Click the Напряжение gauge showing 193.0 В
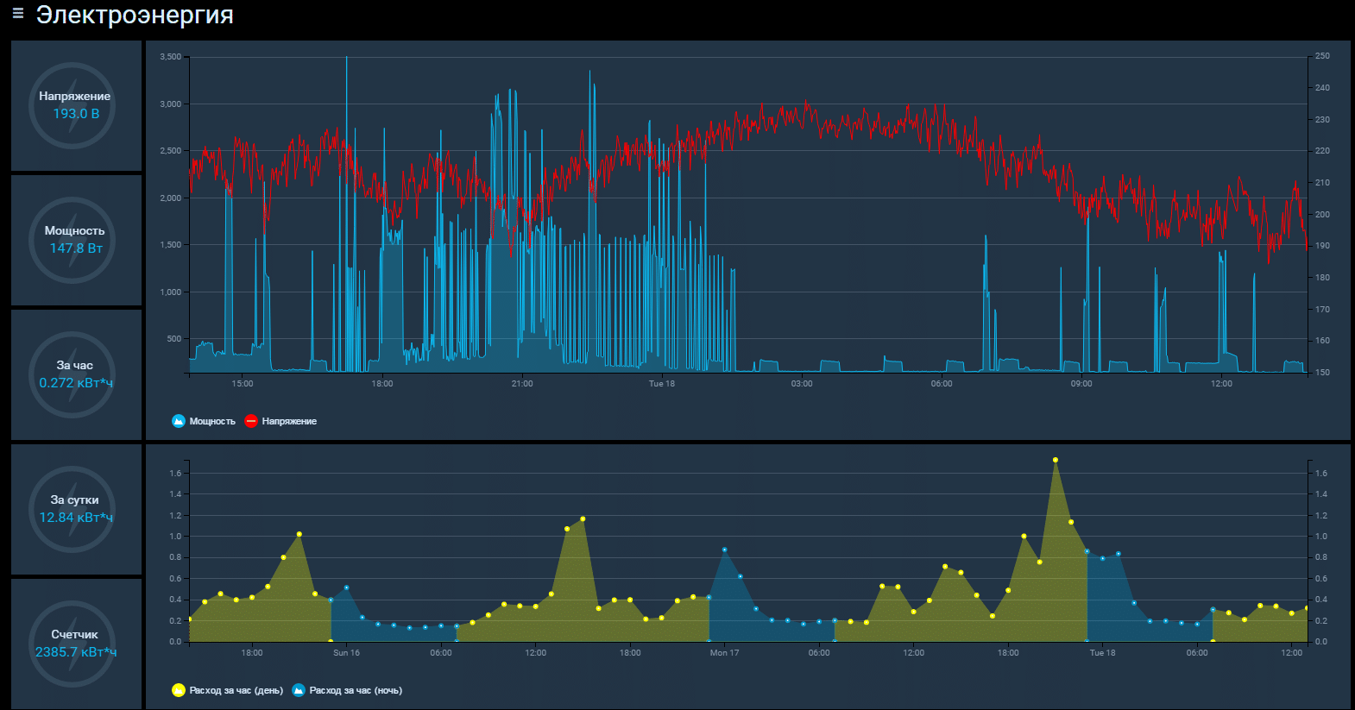Screen dimensions: 1355x710 75,105
